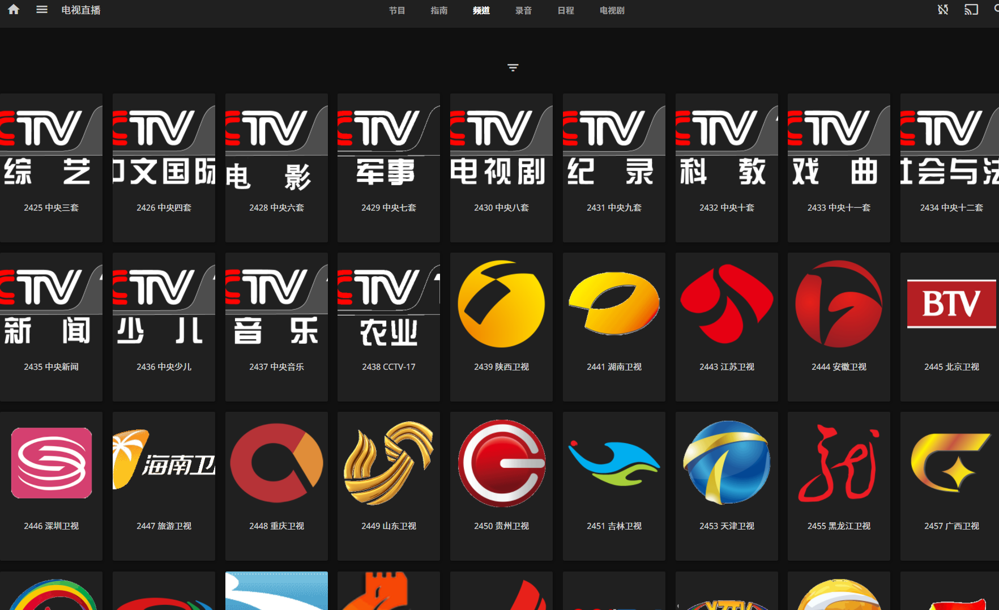Select the 贵州卫视 red G logo

(501, 463)
